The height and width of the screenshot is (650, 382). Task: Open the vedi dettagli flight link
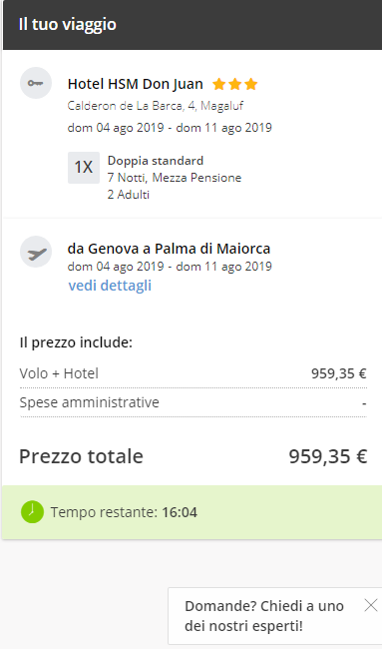click(110, 286)
